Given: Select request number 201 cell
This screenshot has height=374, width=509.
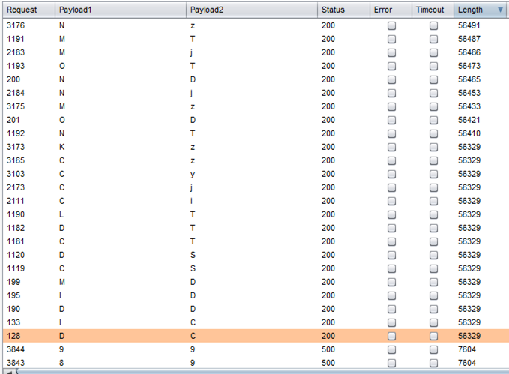Looking at the screenshot, I should pos(13,120).
